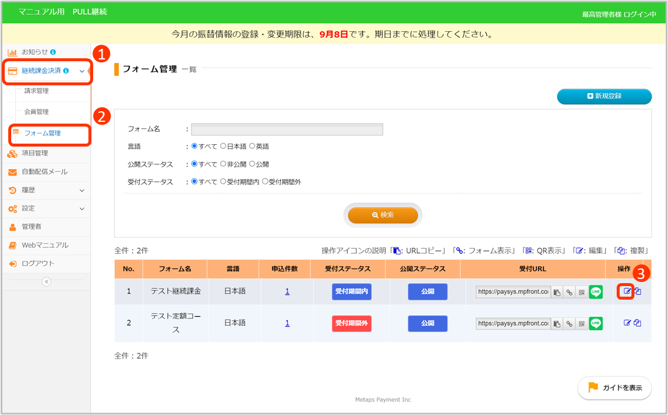The width and height of the screenshot is (668, 415).
Task: Select 日本語 language radio button
Action: [223, 147]
